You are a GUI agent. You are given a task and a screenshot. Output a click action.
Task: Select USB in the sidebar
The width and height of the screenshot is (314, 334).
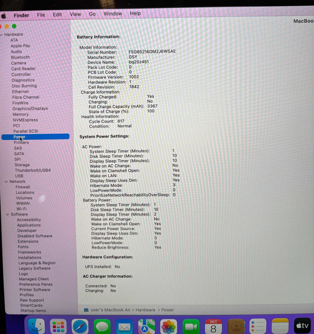pyautogui.click(x=19, y=176)
